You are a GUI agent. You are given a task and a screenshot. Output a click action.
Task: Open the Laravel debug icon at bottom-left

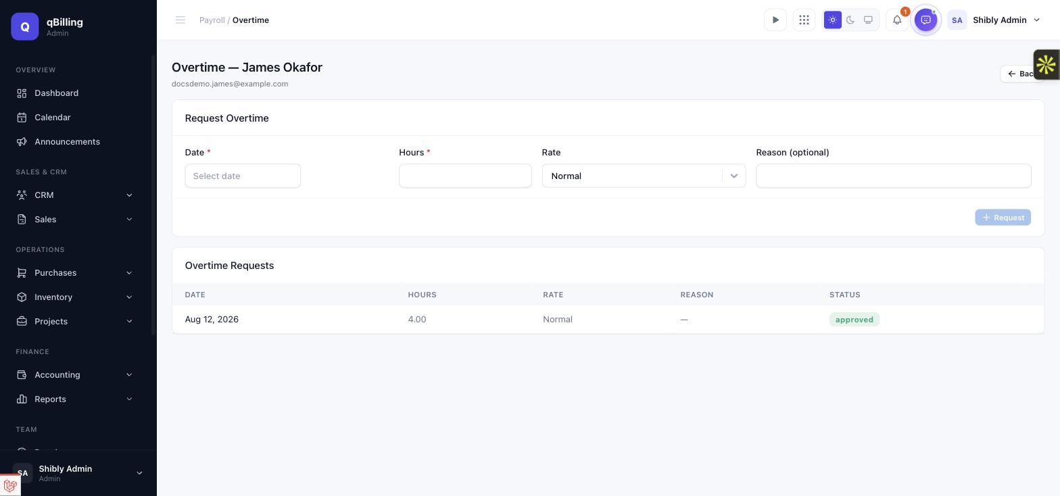[x=10, y=486]
